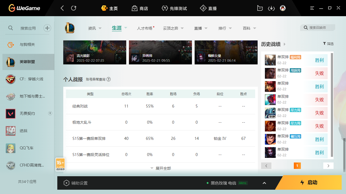Select QQ飞车 in sidebar

tap(28, 148)
